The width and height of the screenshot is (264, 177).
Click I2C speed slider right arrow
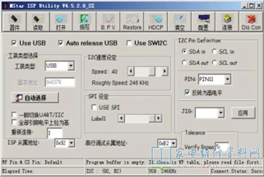pos(164,71)
